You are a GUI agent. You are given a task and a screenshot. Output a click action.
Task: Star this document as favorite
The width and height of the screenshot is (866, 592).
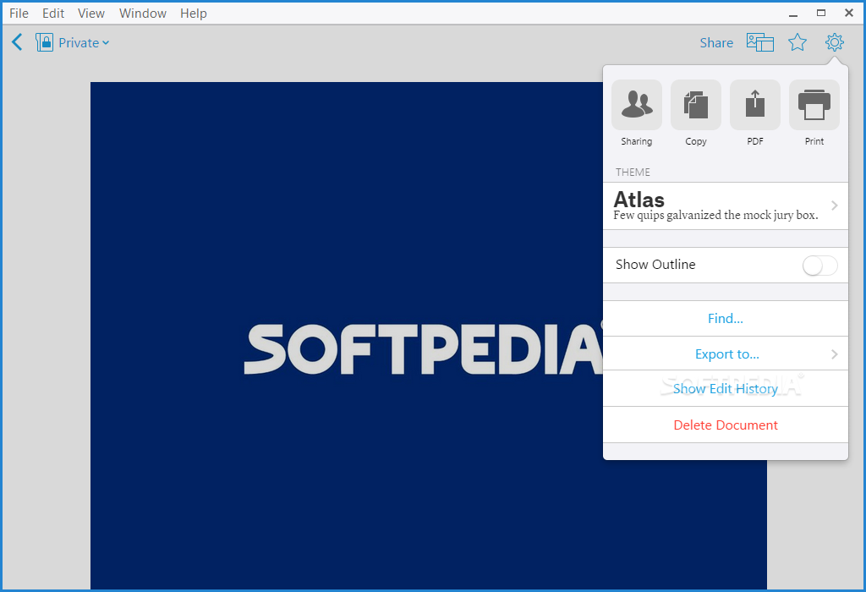point(797,42)
